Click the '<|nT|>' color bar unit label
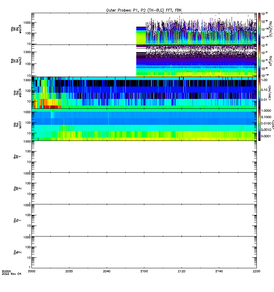The image size is (274, 292). tap(273, 124)
